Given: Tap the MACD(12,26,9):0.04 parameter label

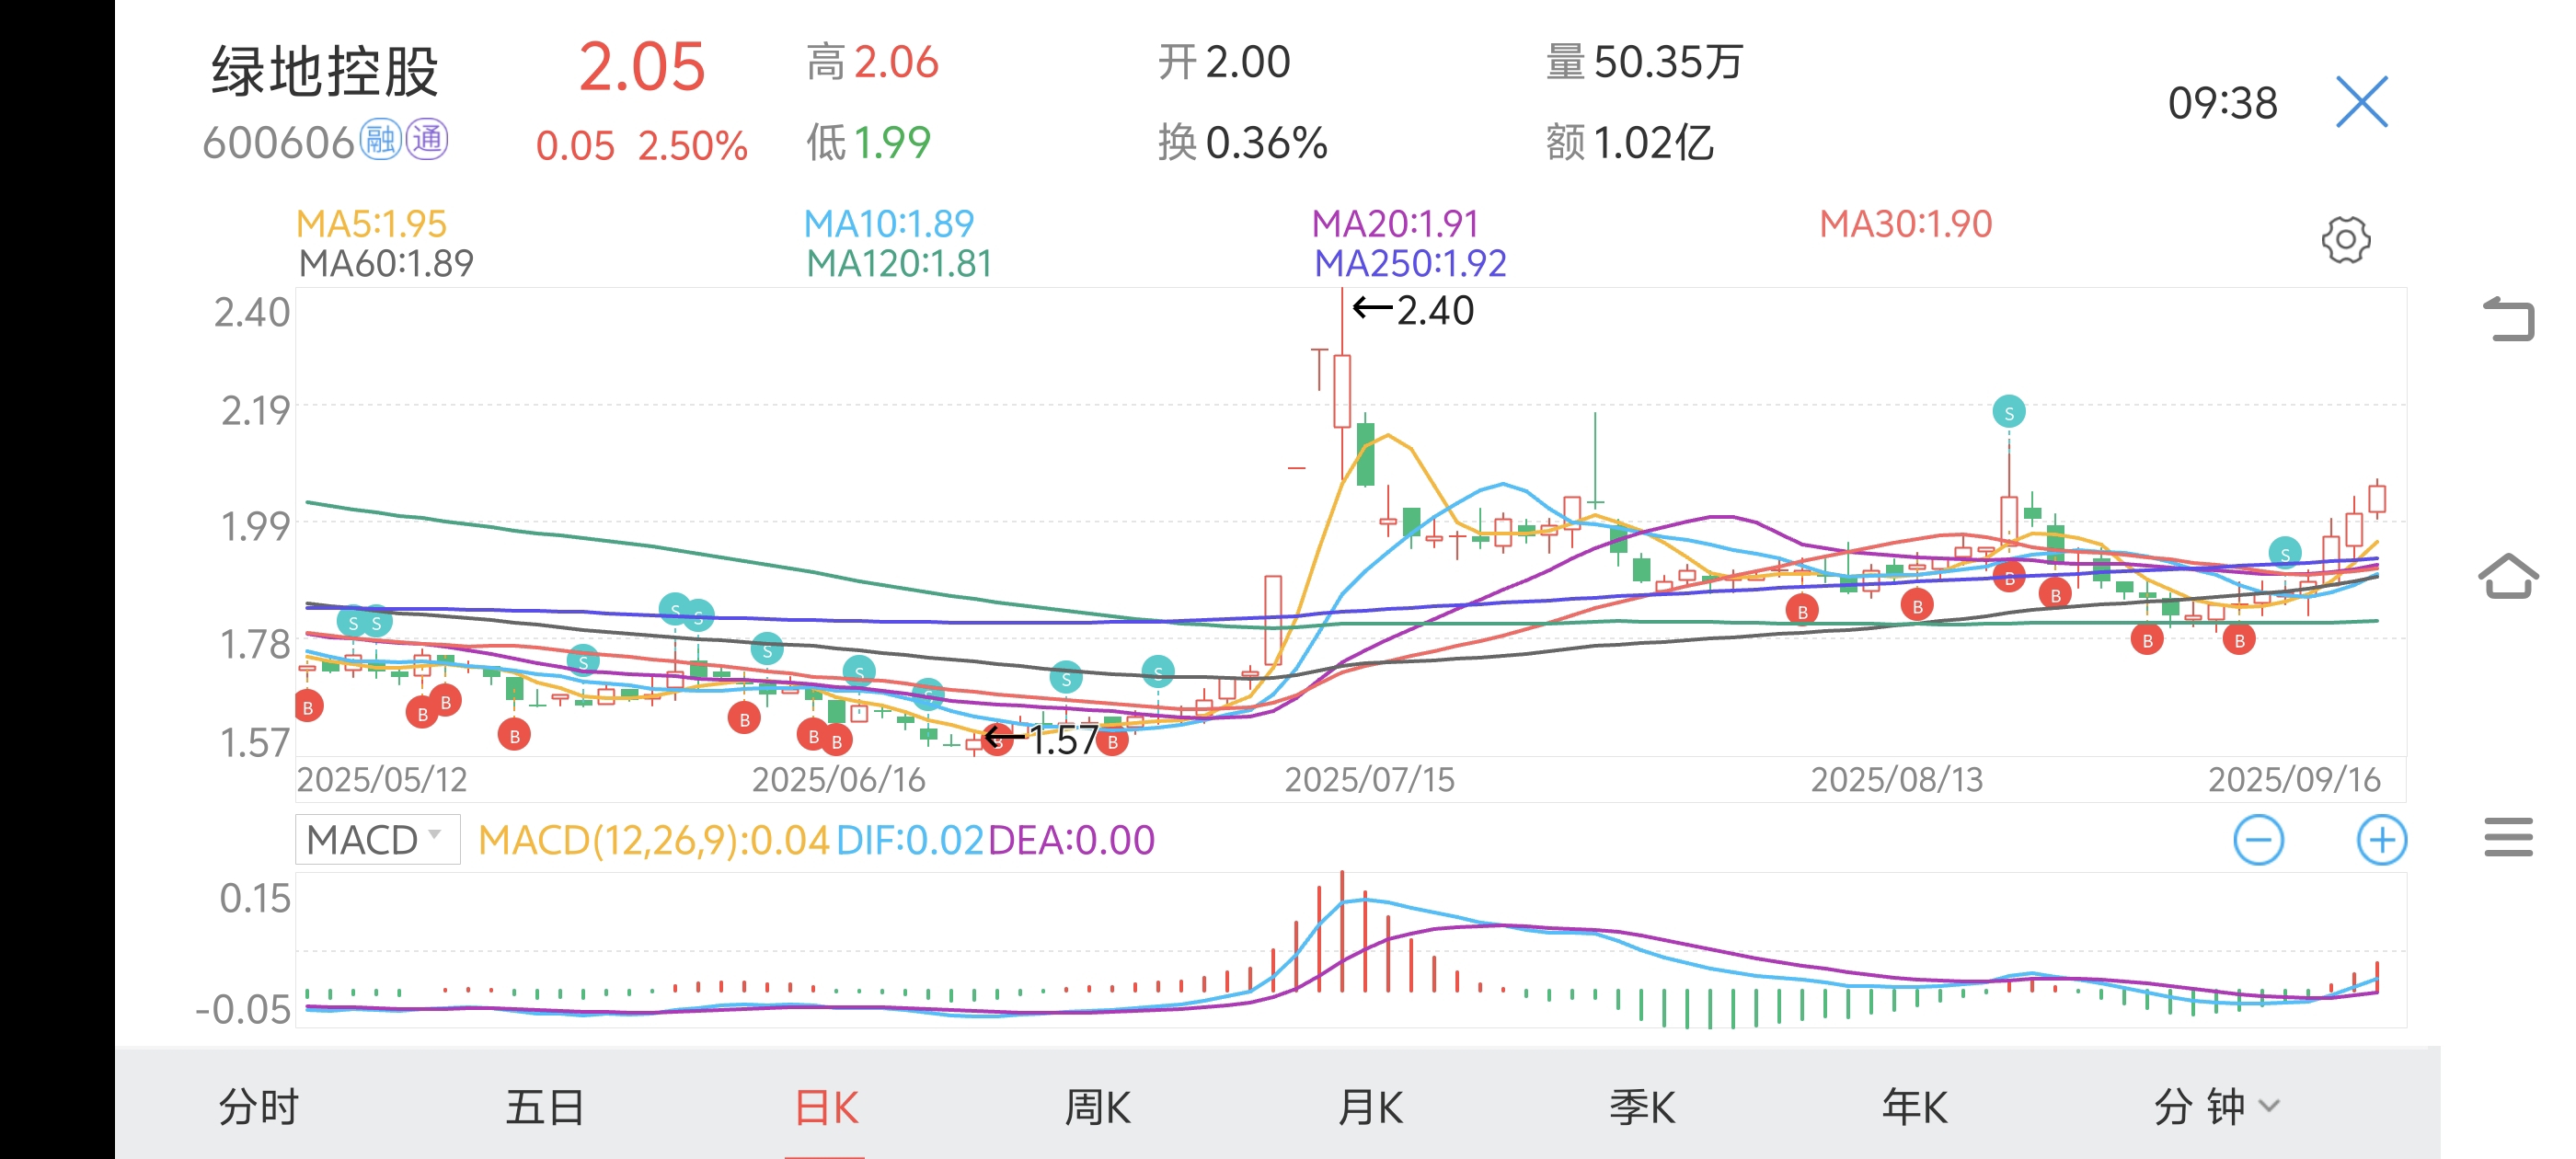Looking at the screenshot, I should (x=653, y=840).
